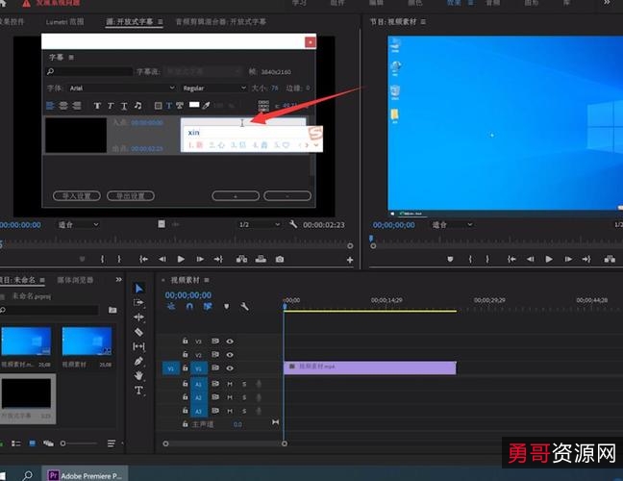Image resolution: width=623 pixels, height=481 pixels.
Task: Click the 导出设置 button
Action: [130, 195]
